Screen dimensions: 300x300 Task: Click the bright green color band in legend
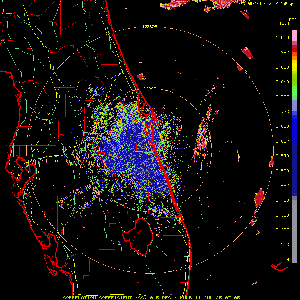click(294, 91)
